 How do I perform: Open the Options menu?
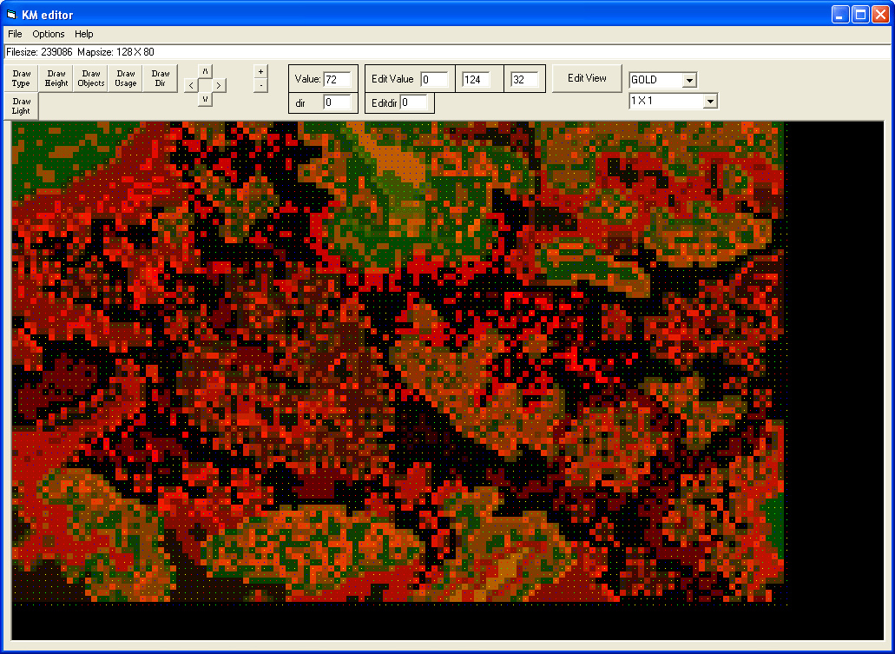click(x=49, y=34)
